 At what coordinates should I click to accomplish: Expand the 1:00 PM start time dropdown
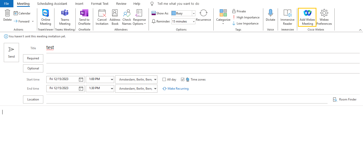[x=112, y=80]
